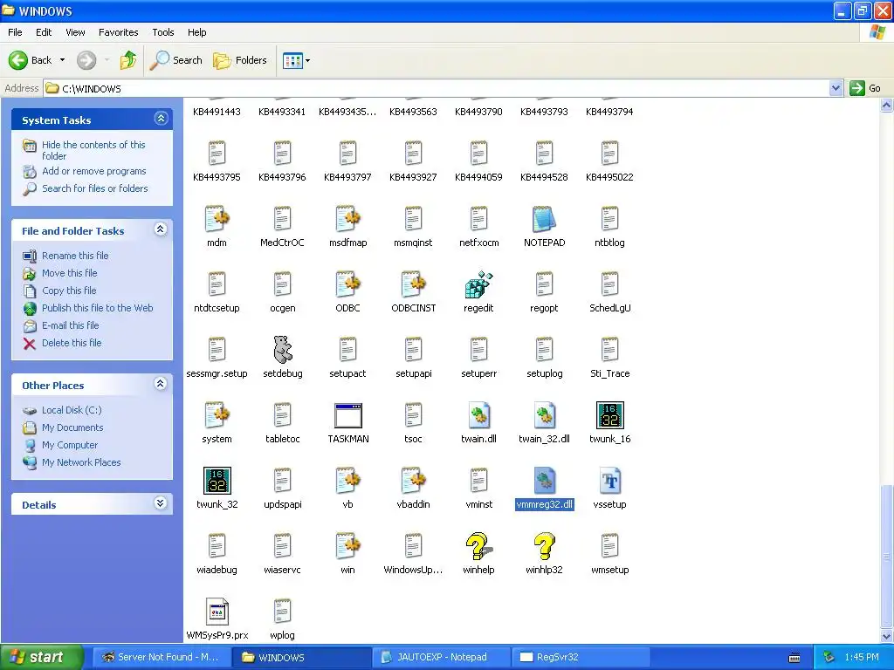Screen dimensions: 894x670
Task: Select the twunk_16 icon
Action: click(x=609, y=415)
